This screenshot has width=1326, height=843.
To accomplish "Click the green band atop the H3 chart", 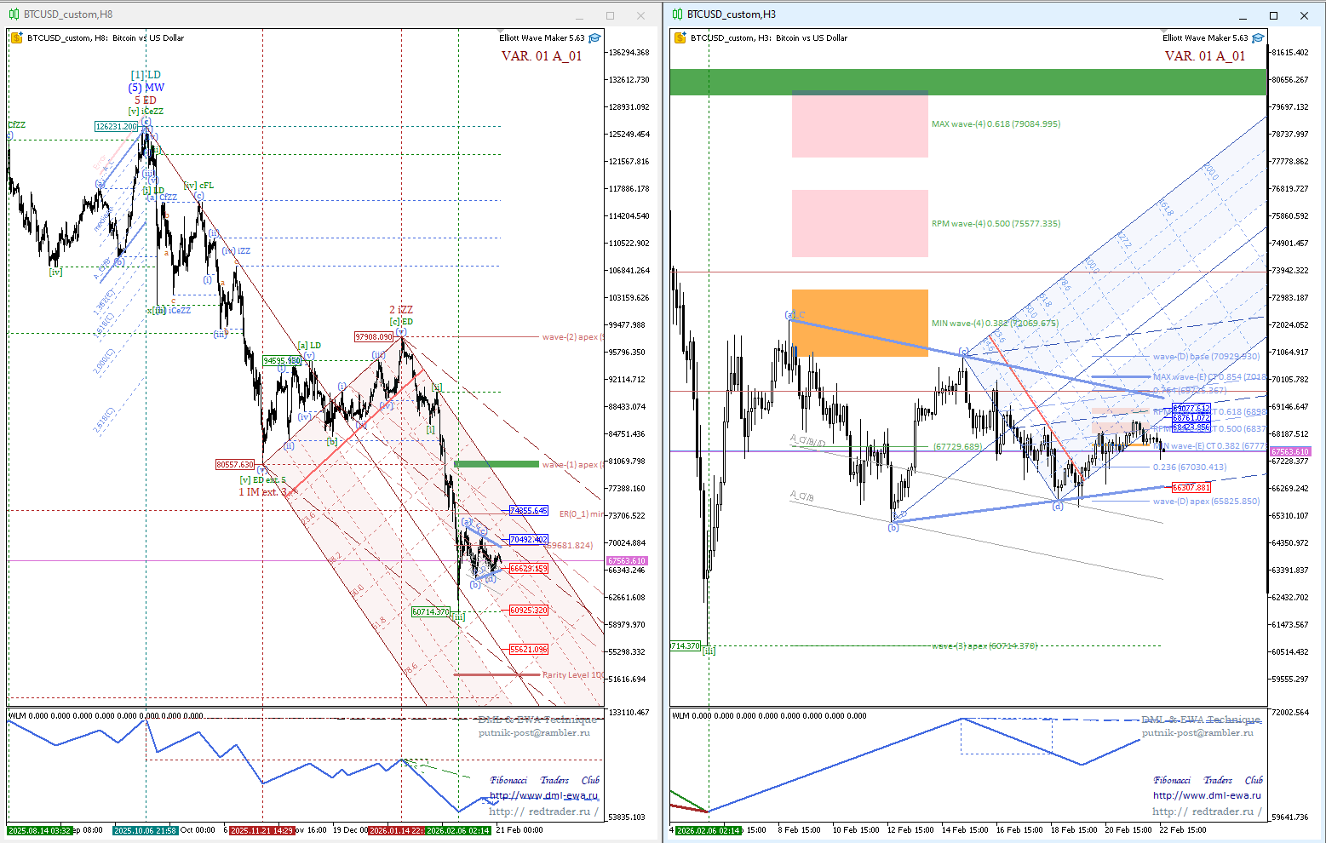I will (x=968, y=82).
